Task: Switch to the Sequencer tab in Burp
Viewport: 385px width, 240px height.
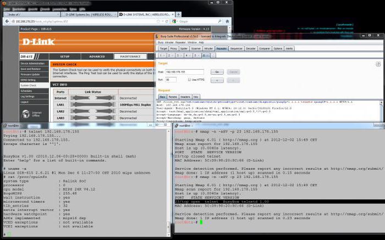Action: point(236,48)
